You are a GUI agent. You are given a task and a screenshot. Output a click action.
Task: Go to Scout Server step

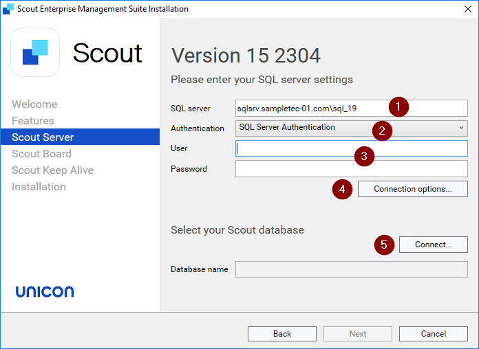43,137
